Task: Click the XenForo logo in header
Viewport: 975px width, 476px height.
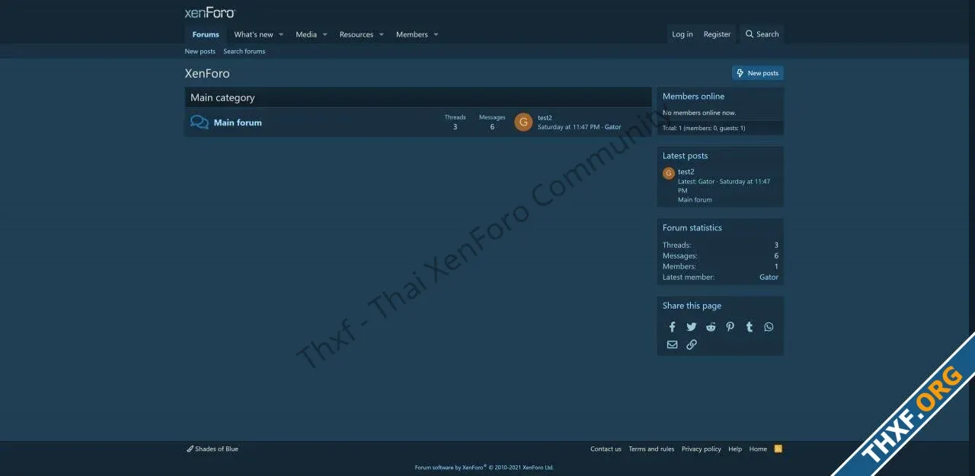Action: (209, 13)
